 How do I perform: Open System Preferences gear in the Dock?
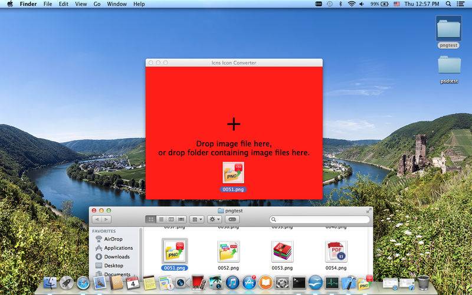(282, 283)
